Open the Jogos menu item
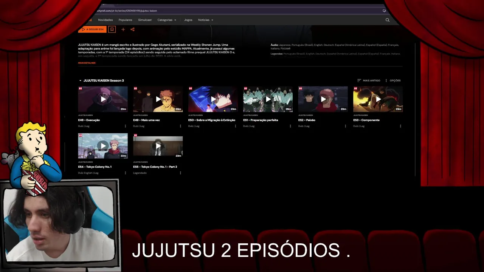Viewport: 484px width, 272px height. 188,20
